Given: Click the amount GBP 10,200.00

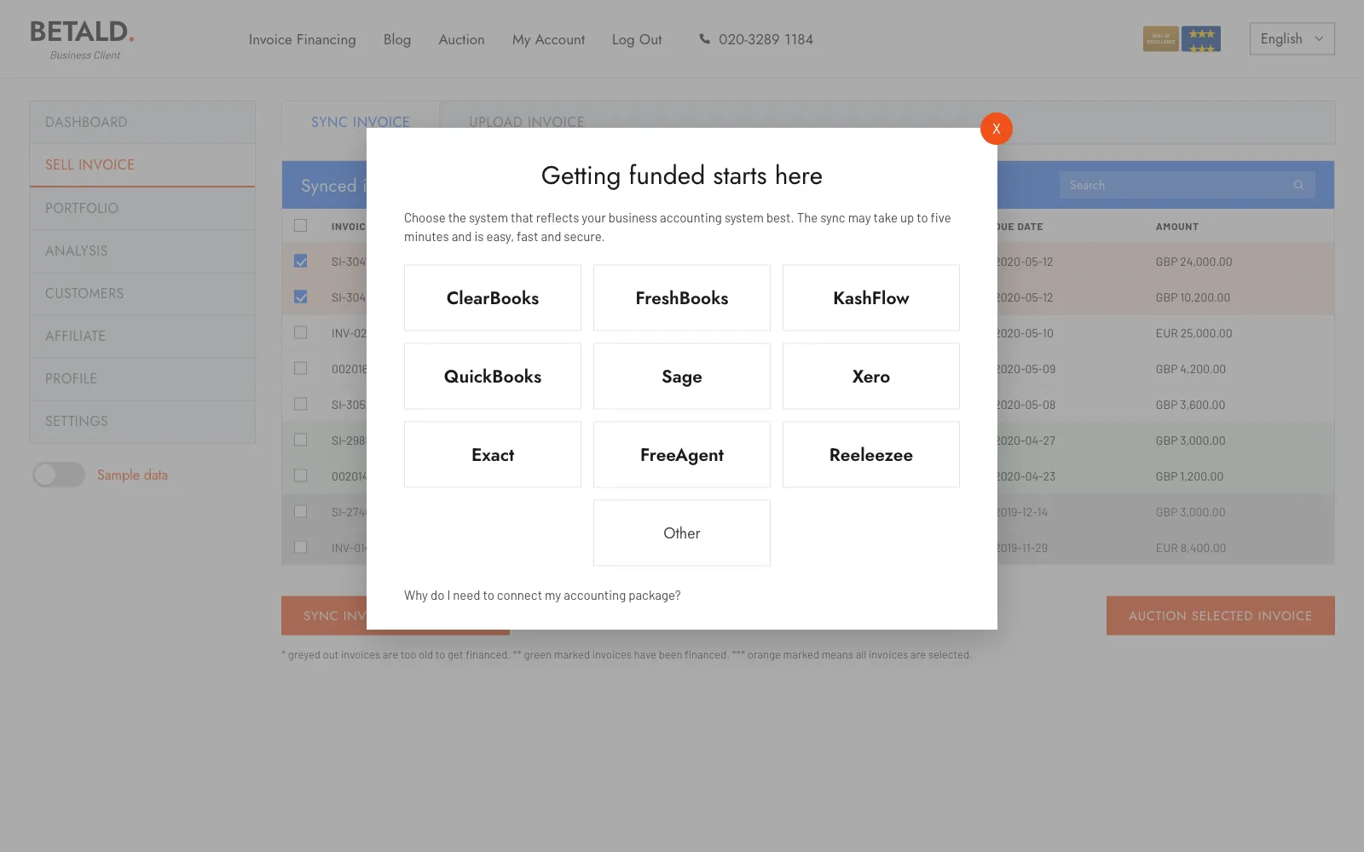Looking at the screenshot, I should [1193, 297].
